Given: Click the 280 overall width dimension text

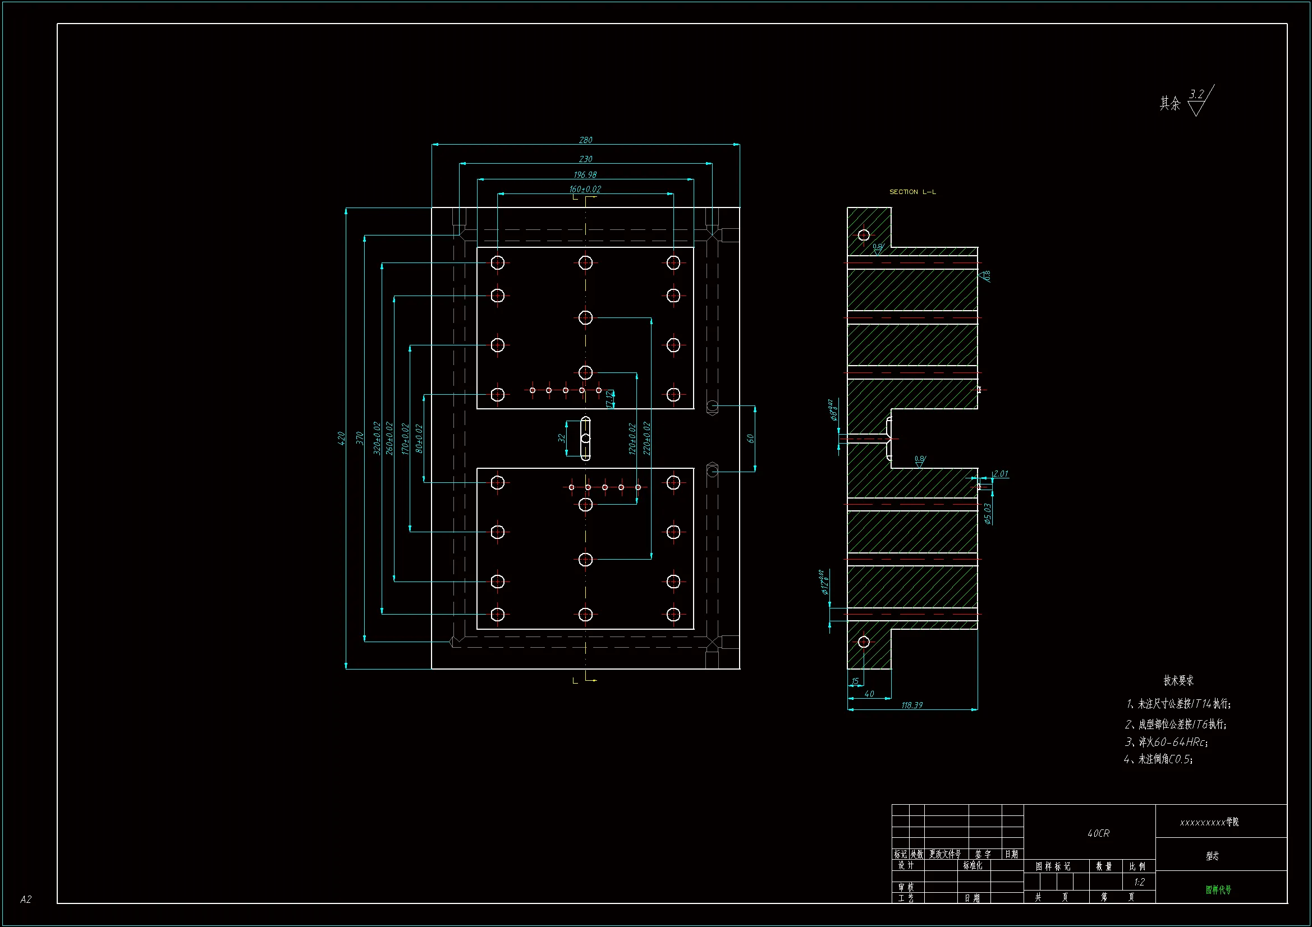Looking at the screenshot, I should pos(585,140).
